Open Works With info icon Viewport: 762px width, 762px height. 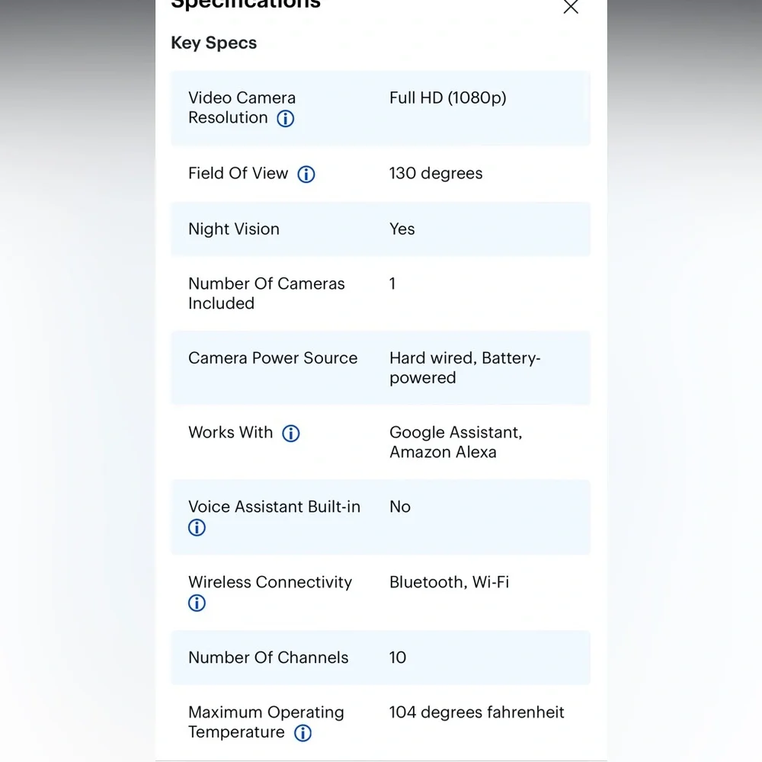[291, 433]
